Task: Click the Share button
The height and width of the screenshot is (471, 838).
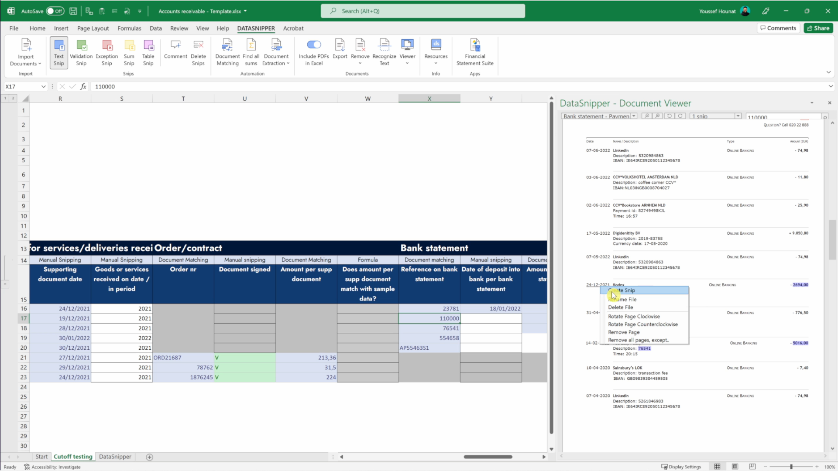Action: coord(818,28)
